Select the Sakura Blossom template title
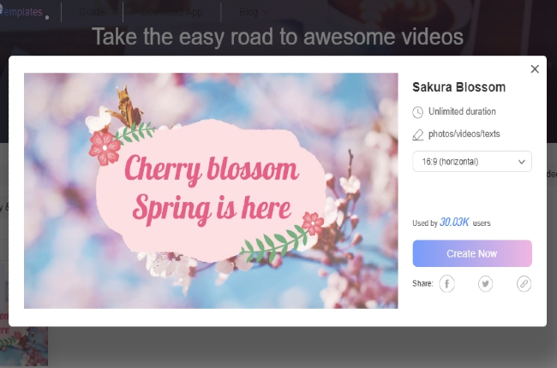The width and height of the screenshot is (557, 368). click(x=458, y=87)
